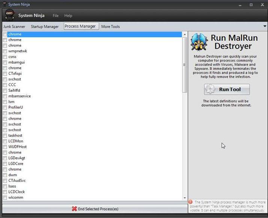Click the red X icon on End Selected Process(es)

74,209
